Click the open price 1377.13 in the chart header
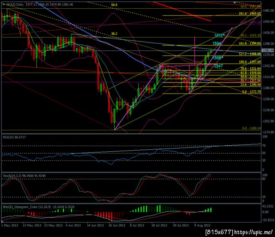Screen dimensions: 275x237 point(31,5)
